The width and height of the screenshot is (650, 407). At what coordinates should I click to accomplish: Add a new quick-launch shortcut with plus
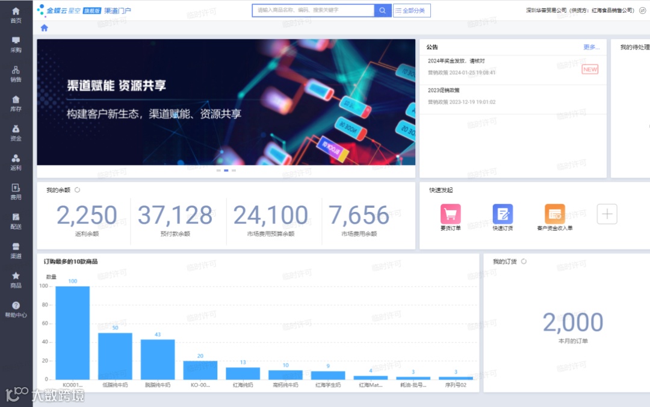tap(607, 214)
